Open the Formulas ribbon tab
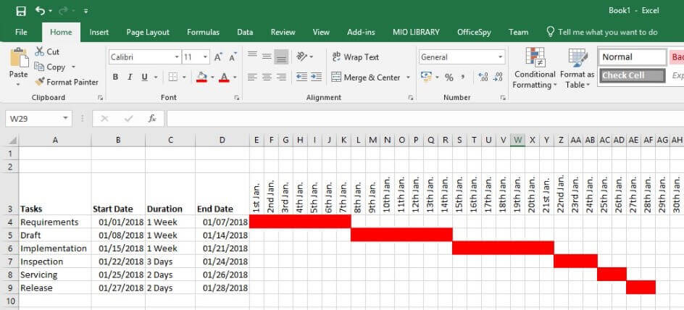This screenshot has width=684, height=310. pyautogui.click(x=203, y=32)
